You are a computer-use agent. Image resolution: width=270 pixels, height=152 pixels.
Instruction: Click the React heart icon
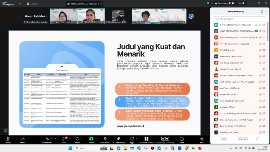[x=78, y=139]
